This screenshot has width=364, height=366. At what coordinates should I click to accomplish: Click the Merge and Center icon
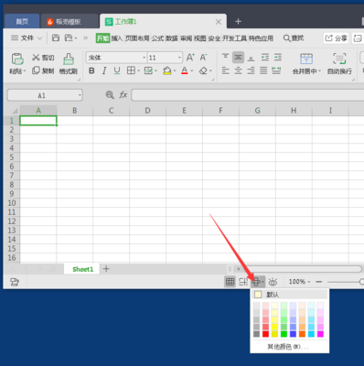[x=306, y=59]
